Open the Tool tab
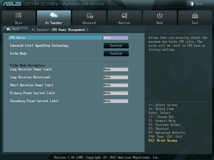The image size is (214, 160). click(195, 18)
